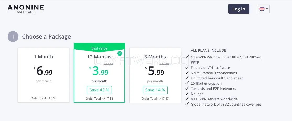Screen dimensions: 292x121
Task: Click the Save 14 % badge
Action: 155,90
